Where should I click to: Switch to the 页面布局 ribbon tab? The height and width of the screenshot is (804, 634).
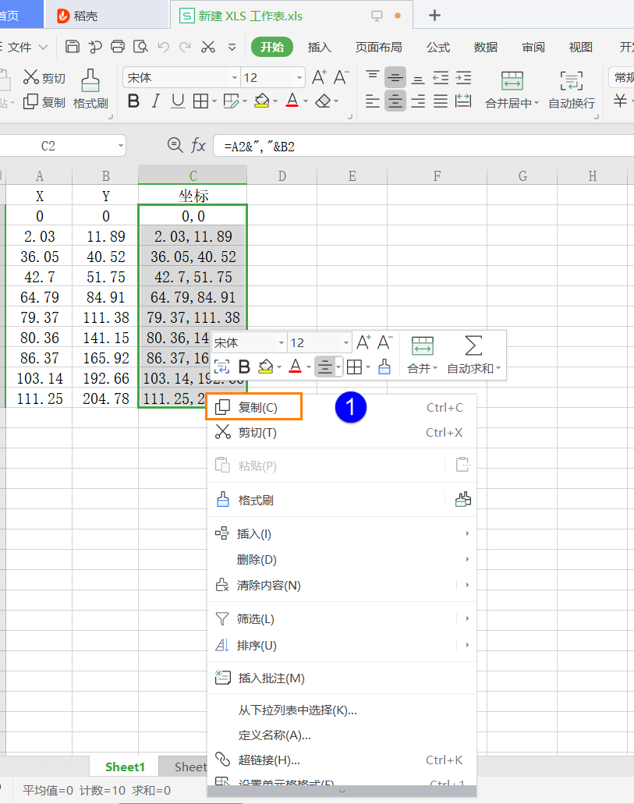[x=378, y=47]
